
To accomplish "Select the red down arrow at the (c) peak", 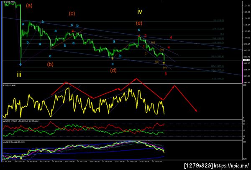I will [x=73, y=31].
